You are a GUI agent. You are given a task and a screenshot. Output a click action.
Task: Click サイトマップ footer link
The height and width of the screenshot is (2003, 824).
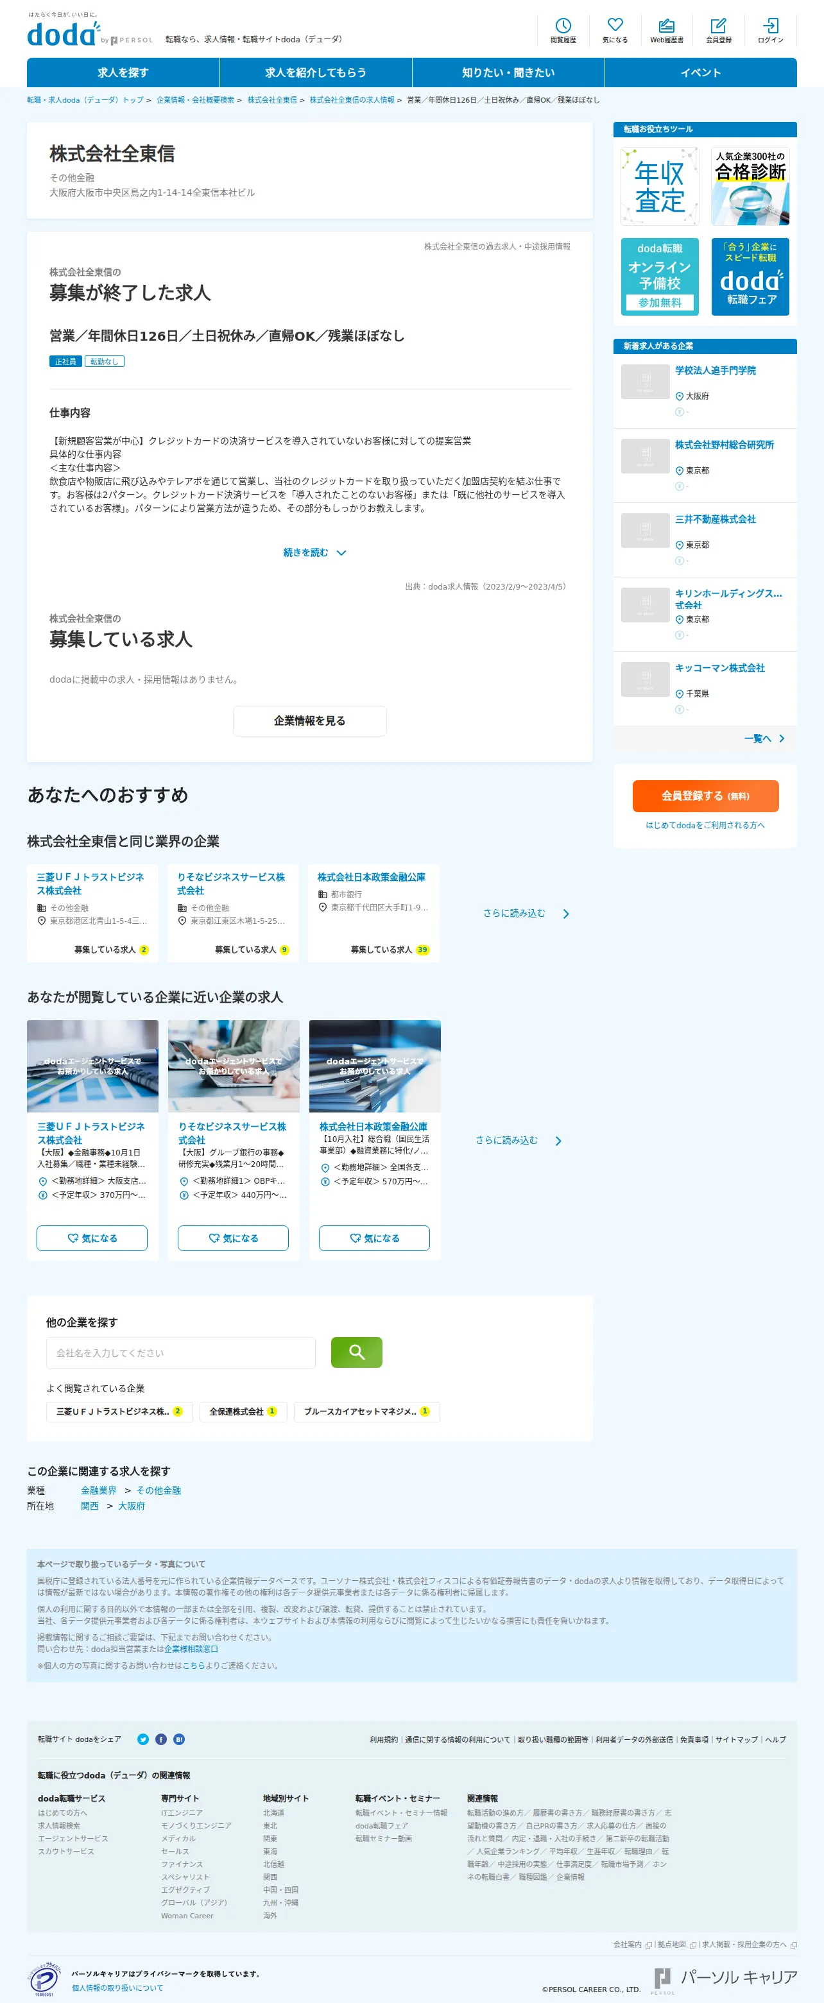pos(737,1739)
